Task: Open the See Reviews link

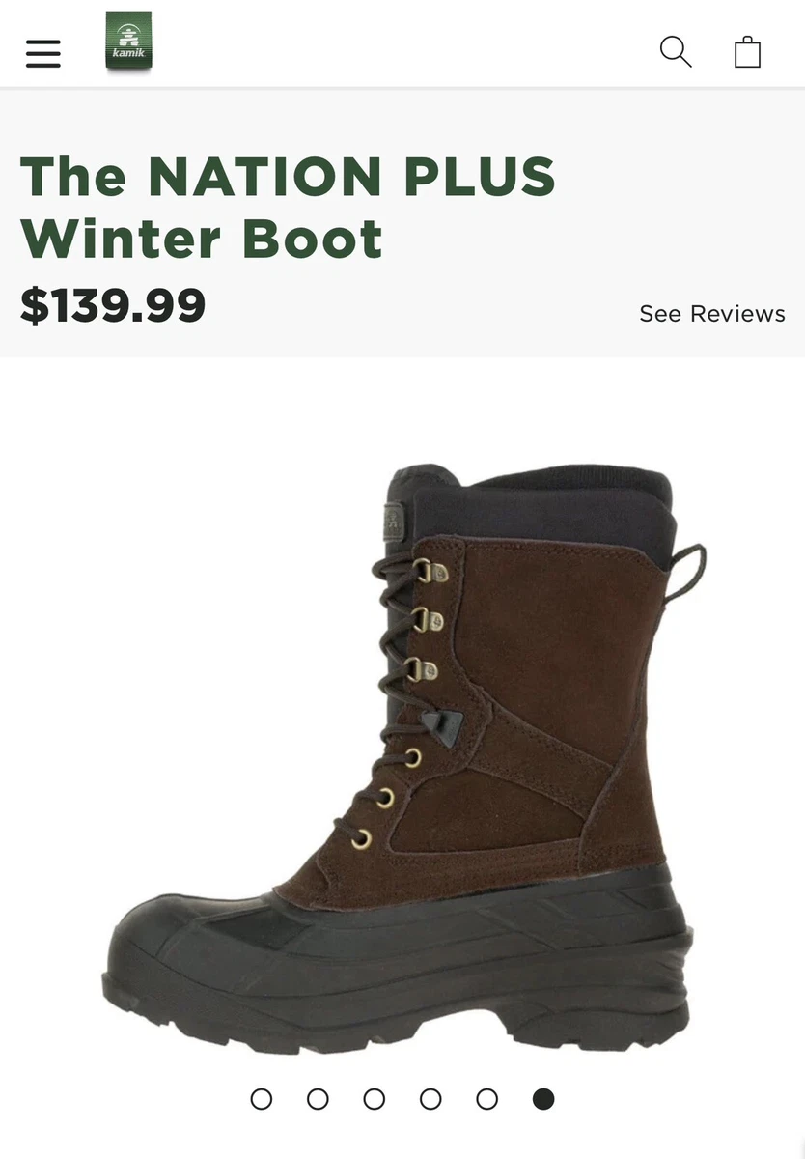Action: pos(712,314)
